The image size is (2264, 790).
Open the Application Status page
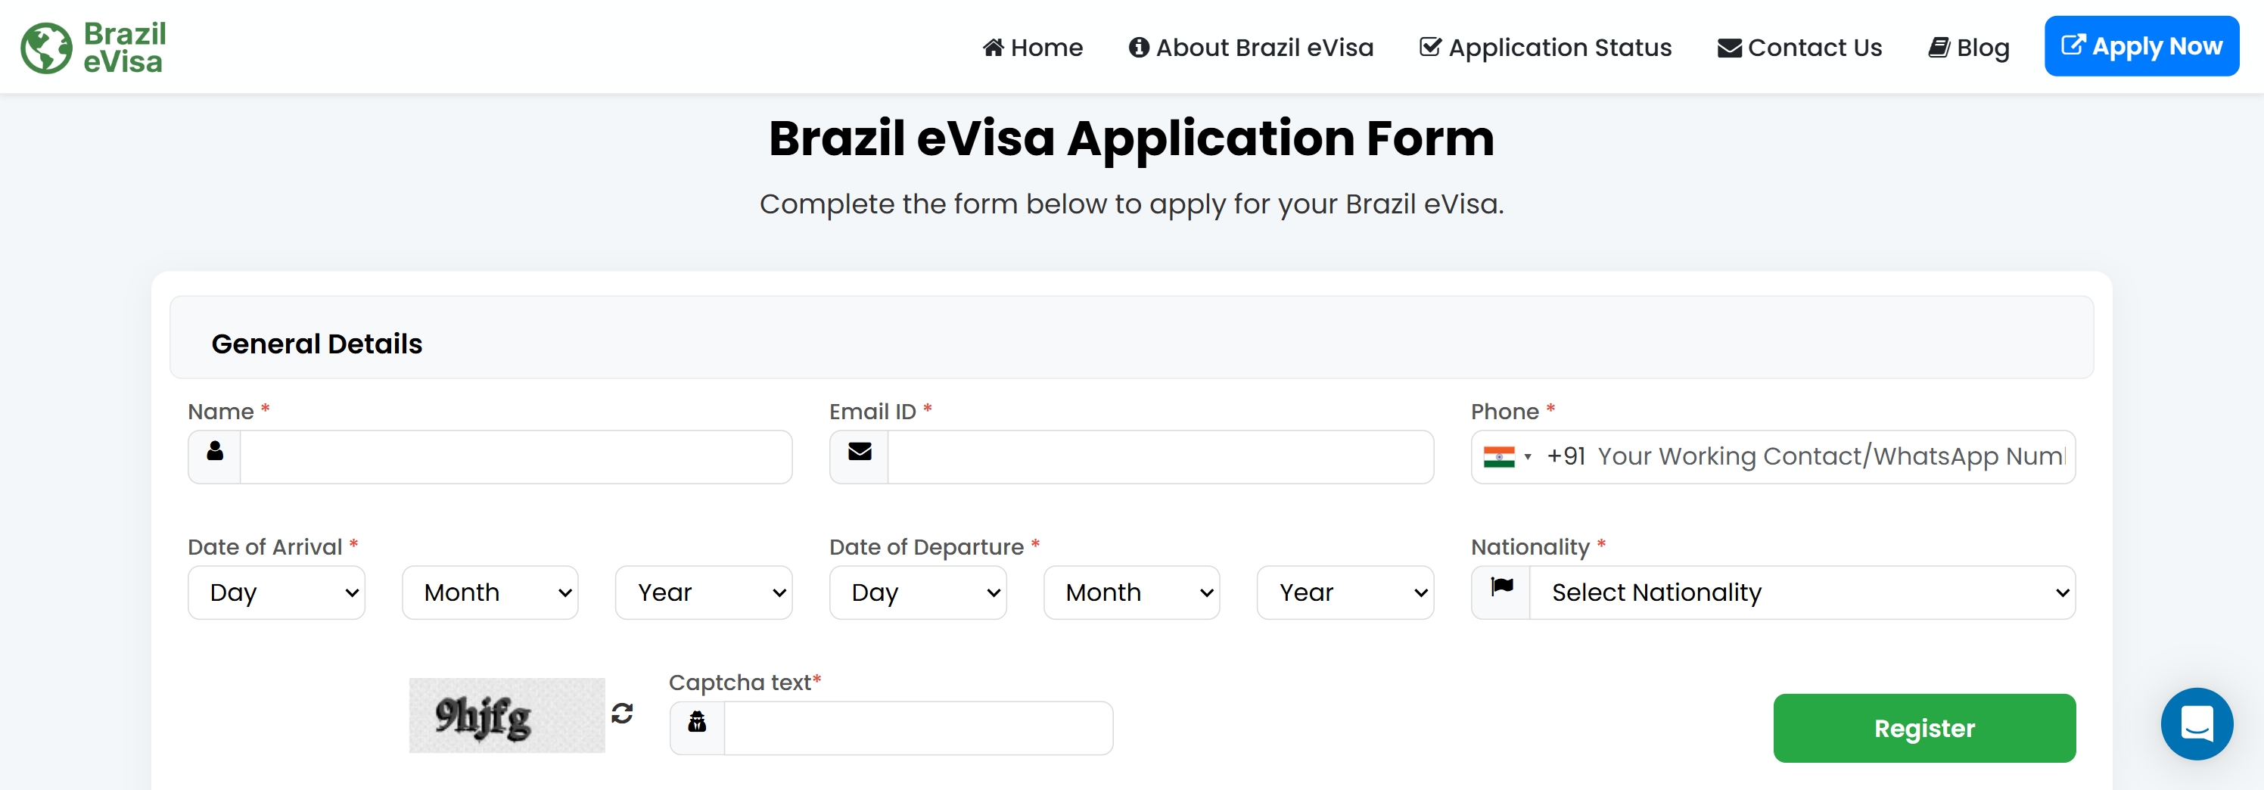(1545, 48)
